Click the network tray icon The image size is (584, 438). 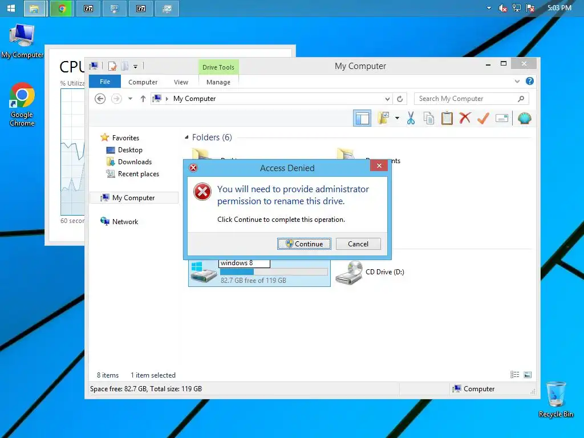click(516, 8)
